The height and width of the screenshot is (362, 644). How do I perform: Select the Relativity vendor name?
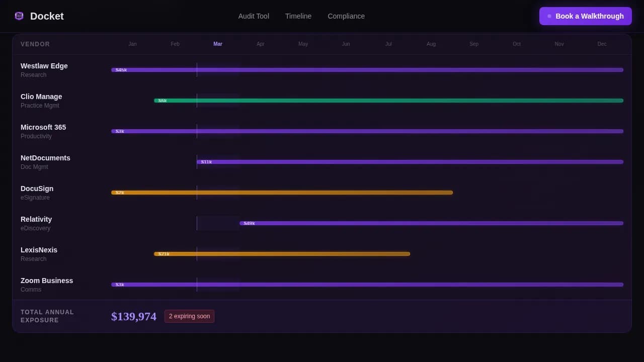coord(36,219)
